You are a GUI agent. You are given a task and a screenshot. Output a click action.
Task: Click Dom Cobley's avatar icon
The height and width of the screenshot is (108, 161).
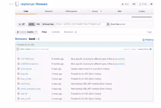click(x=18, y=49)
